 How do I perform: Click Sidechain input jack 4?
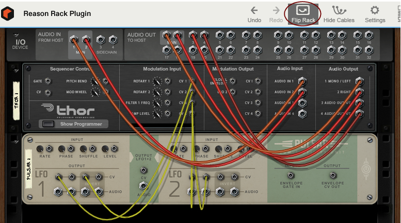point(113,40)
